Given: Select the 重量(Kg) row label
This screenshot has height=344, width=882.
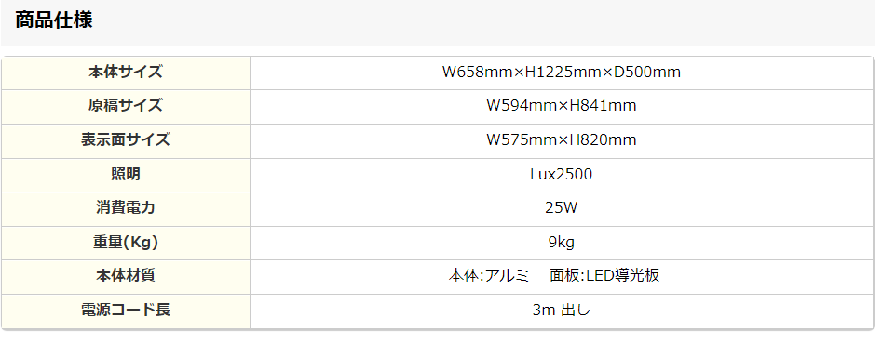Looking at the screenshot, I should [126, 242].
